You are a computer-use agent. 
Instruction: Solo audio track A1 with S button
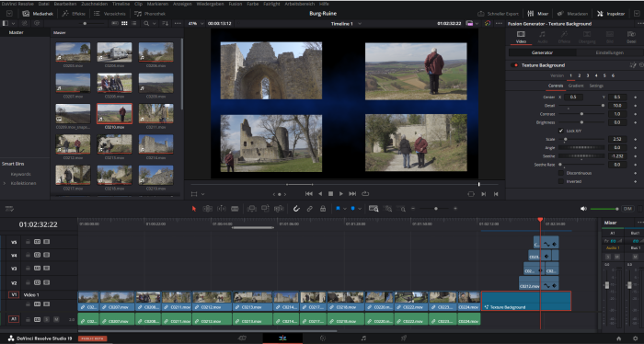(47, 319)
